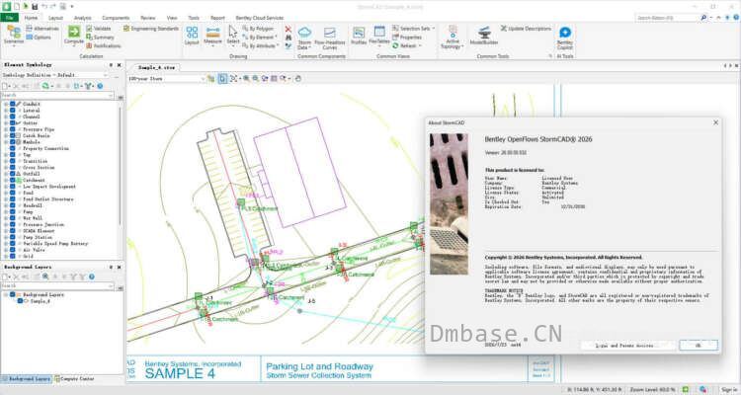Open the Scenarios tool in ribbon
The height and width of the screenshot is (395, 741).
coord(14,36)
